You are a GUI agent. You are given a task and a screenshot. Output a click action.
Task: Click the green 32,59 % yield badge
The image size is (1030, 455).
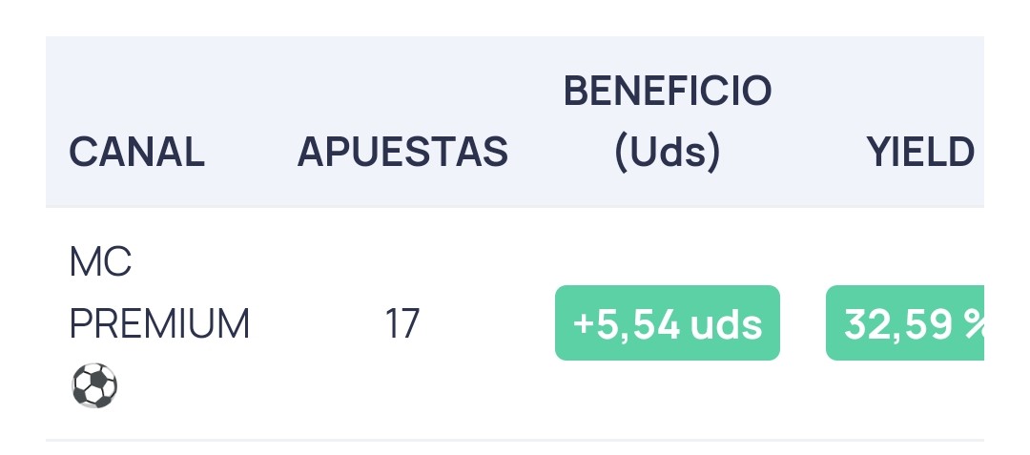tap(904, 323)
